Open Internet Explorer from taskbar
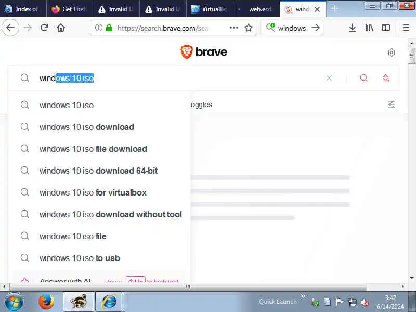Viewport: 416px width, 312px height. coord(109,302)
